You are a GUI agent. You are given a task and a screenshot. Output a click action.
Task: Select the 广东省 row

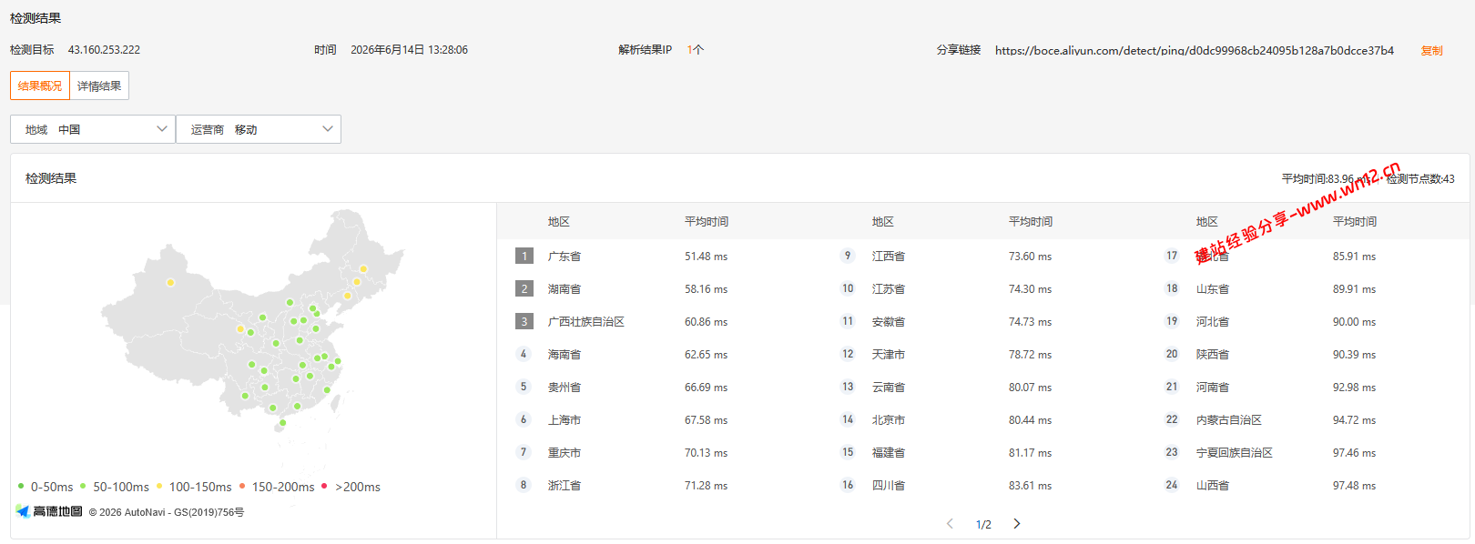click(659, 257)
